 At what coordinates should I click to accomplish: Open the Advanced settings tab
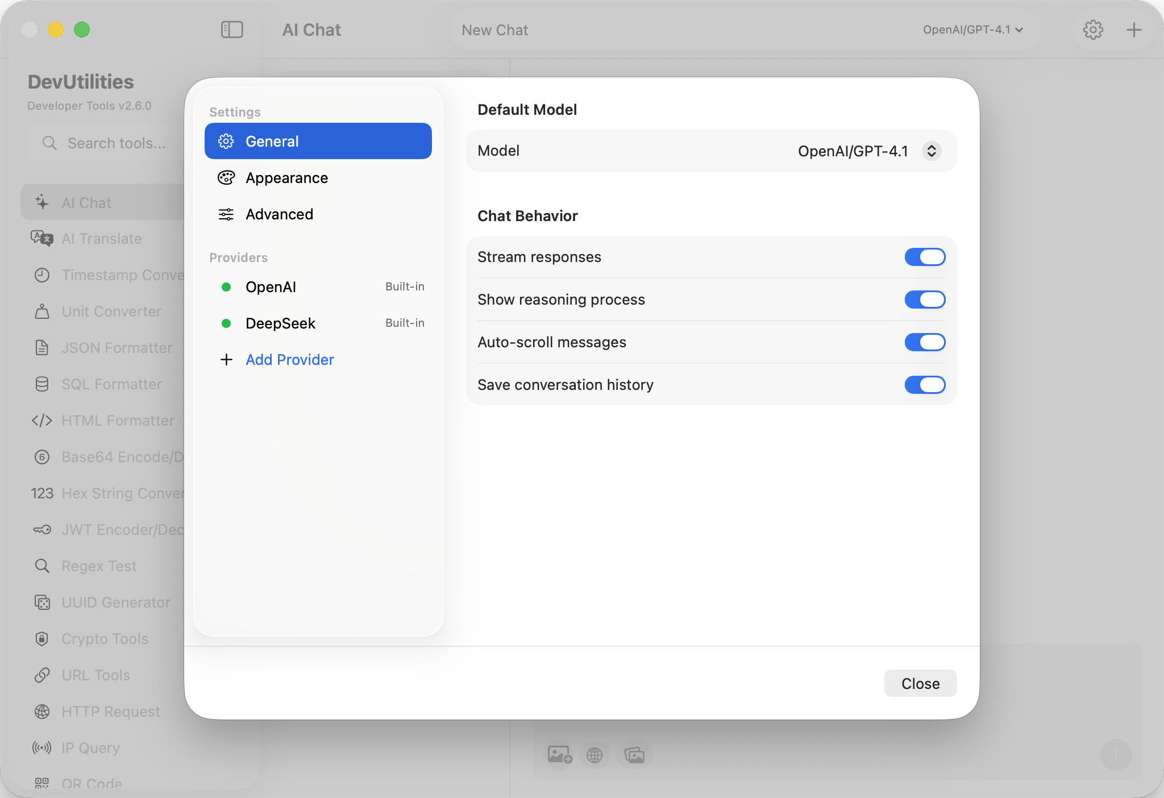279,214
